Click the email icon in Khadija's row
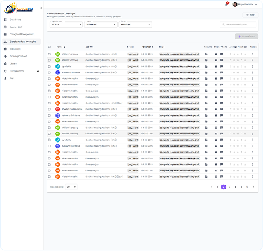Image resolution: width=263 pixels, height=251 pixels. 216,109
